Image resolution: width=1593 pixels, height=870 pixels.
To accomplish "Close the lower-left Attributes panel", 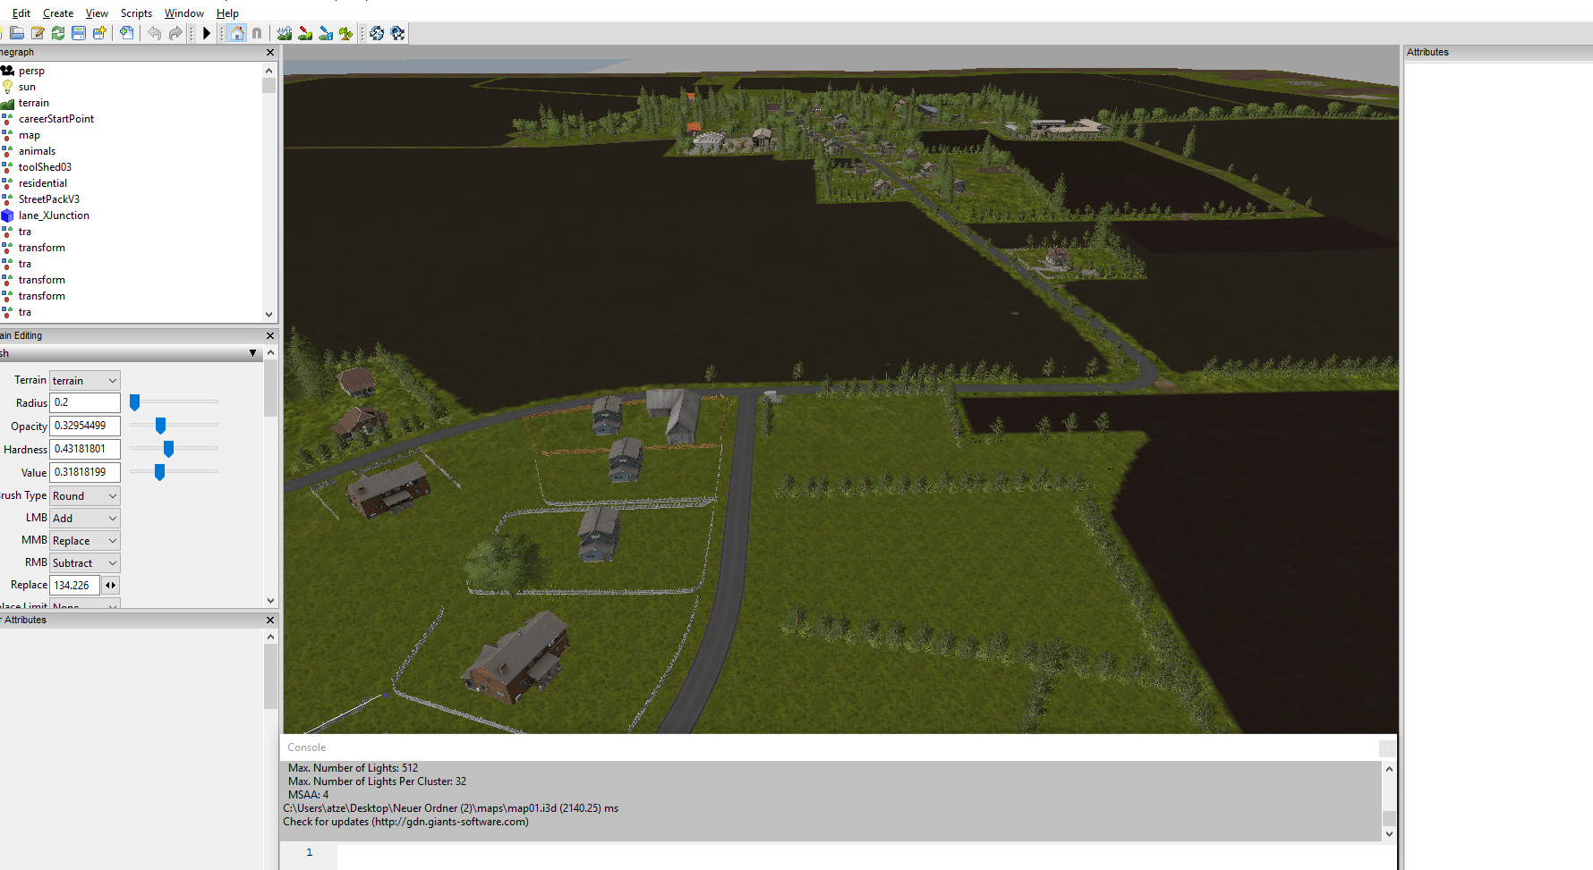I will (270, 620).
